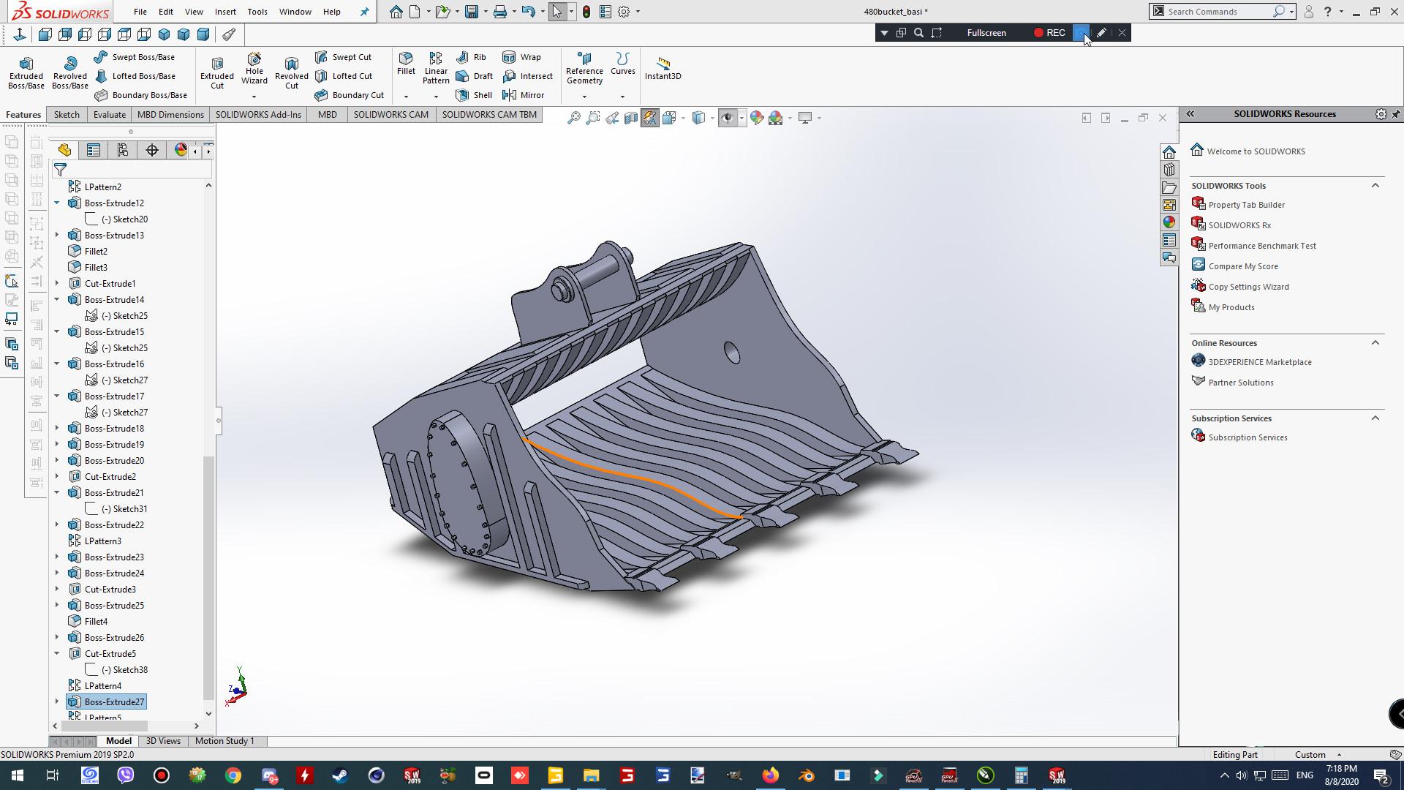Toggle Dynamic Annotation Views button
This screenshot has width=1404, height=790.
coord(650,118)
